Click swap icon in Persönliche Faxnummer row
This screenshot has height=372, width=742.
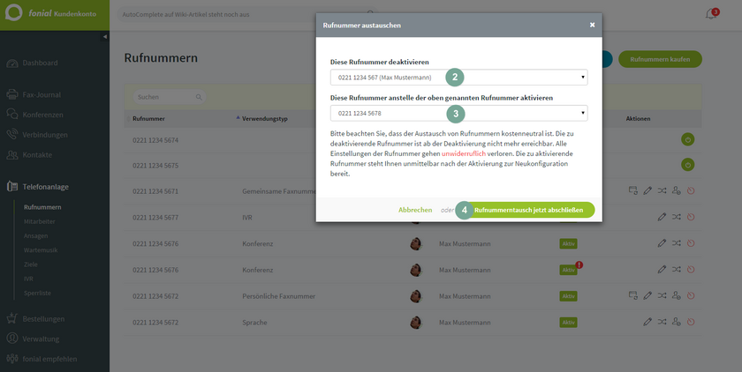[662, 295]
